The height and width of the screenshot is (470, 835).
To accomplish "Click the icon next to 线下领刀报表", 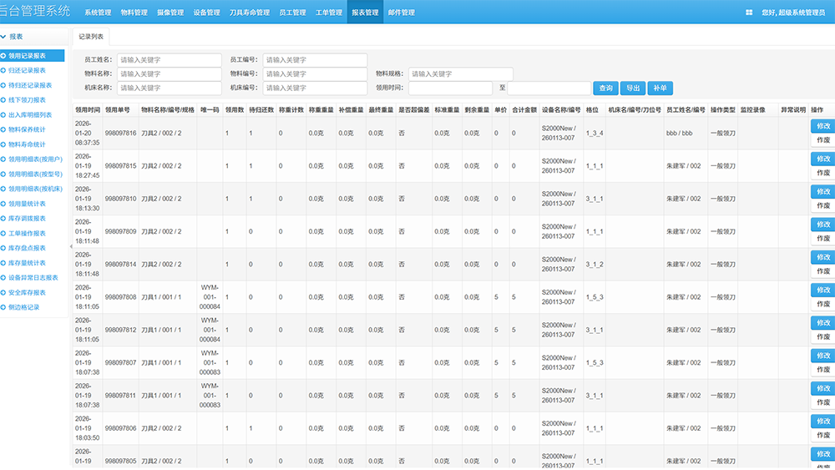I will pos(3,100).
